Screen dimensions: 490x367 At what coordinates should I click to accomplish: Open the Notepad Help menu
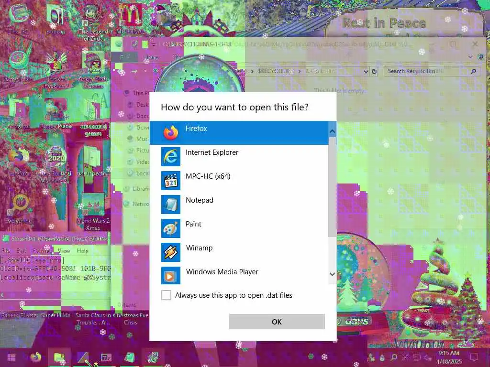[x=82, y=250]
